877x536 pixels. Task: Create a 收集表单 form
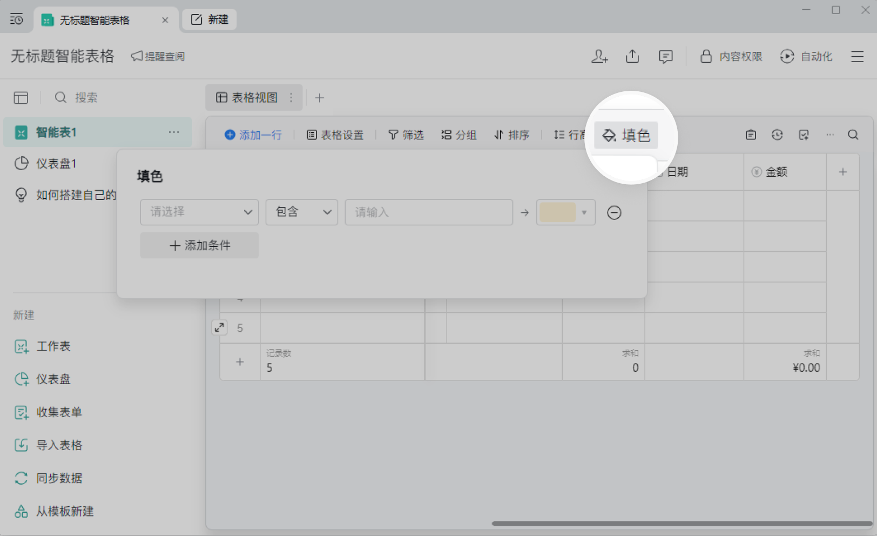tap(48, 412)
